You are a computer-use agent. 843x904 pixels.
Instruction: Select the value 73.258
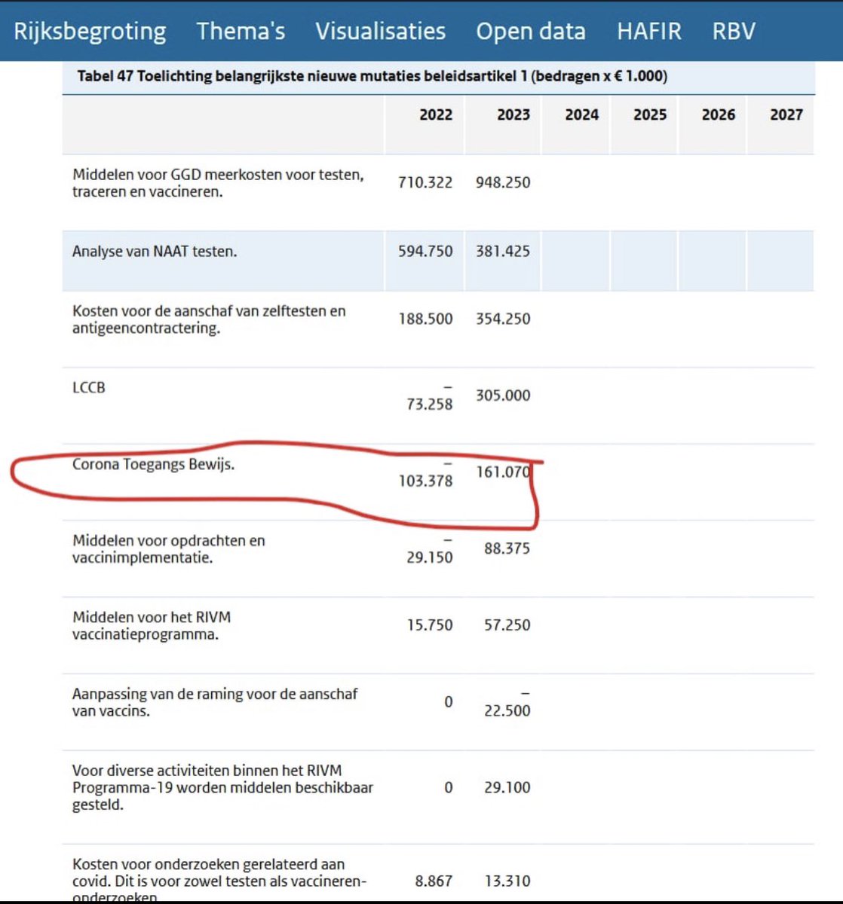click(430, 405)
